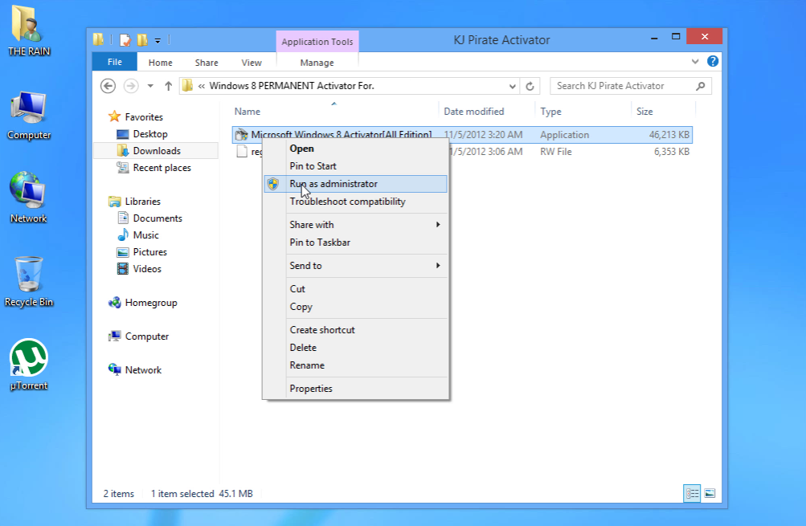This screenshot has height=526, width=806.
Task: Open the recent locations dropdown arrow
Action: pyautogui.click(x=150, y=86)
